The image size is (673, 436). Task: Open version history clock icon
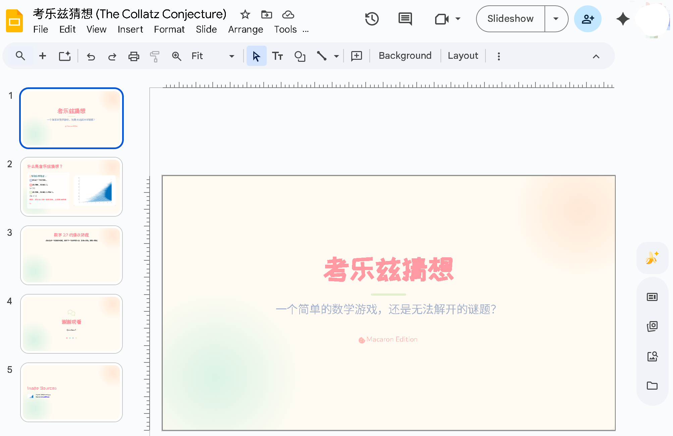click(x=372, y=19)
